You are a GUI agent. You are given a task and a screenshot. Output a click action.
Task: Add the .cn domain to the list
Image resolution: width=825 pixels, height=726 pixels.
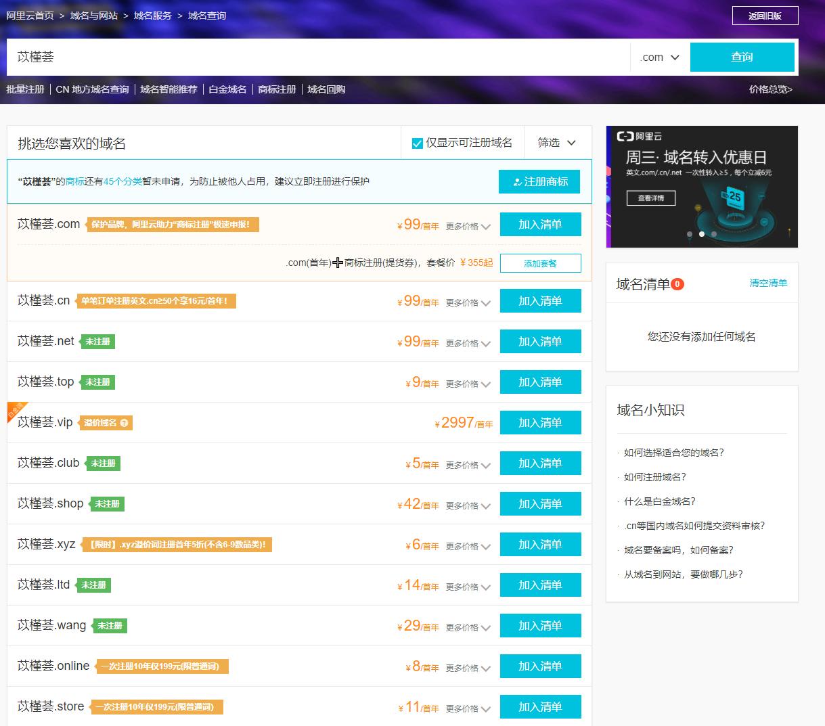coord(540,301)
